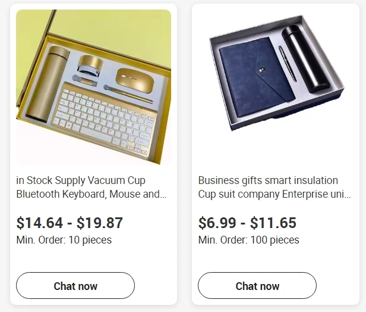Click Chat now for the business gifts set
The image size is (366, 312).
pyautogui.click(x=257, y=286)
